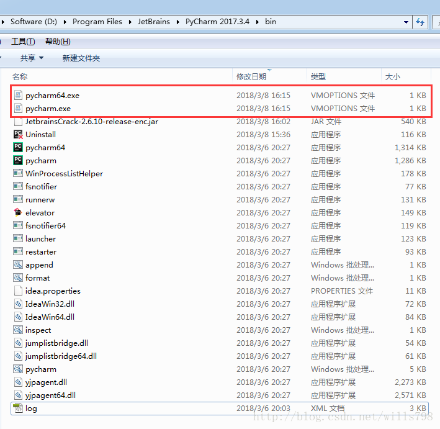
Task: Click the 新建文件夹 button
Action: 81,58
